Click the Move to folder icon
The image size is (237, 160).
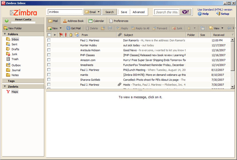[x=103, y=28]
